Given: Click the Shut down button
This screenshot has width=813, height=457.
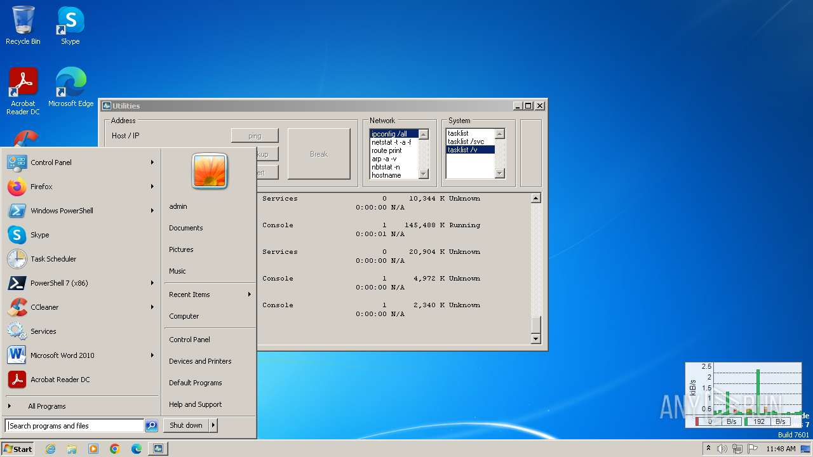Looking at the screenshot, I should pos(186,425).
